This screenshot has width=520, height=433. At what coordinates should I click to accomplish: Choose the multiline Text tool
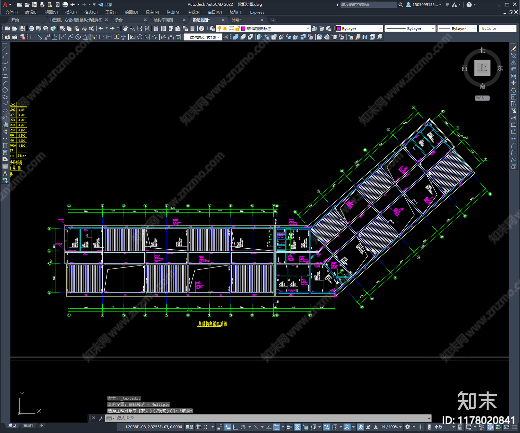[5, 173]
